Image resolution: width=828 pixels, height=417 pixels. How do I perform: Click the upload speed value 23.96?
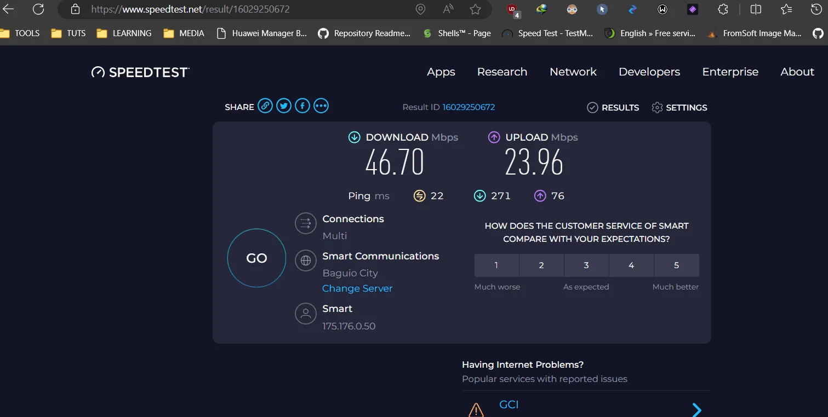coord(534,163)
